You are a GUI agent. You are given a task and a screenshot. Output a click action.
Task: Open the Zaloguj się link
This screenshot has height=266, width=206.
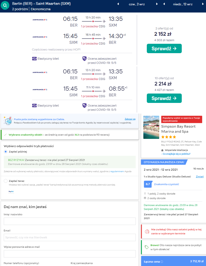130,119
